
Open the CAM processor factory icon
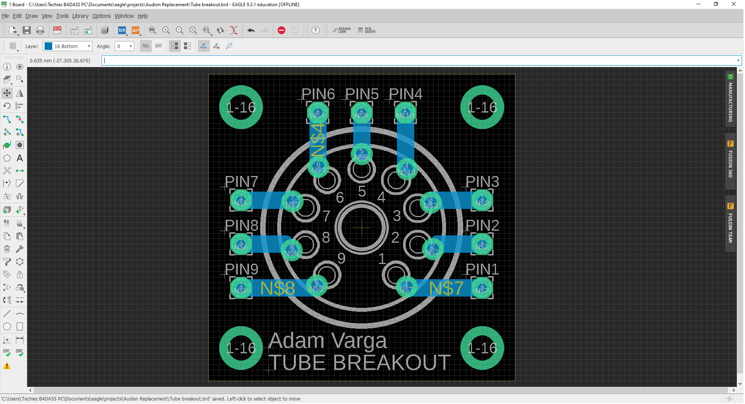(74, 30)
